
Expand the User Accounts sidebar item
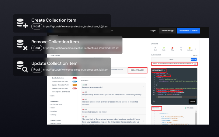click(x=55, y=123)
